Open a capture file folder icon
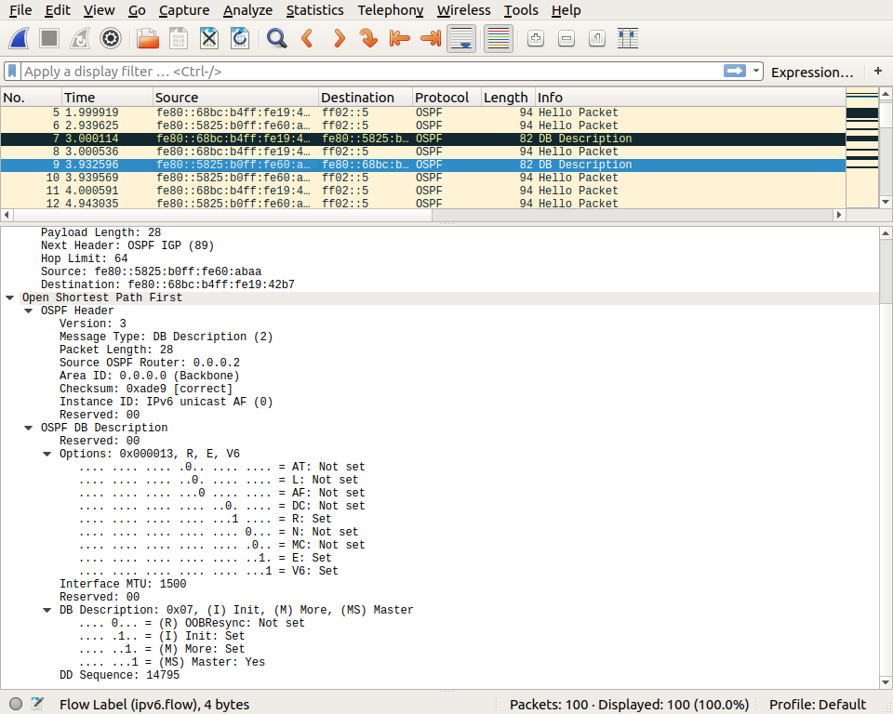 point(148,39)
